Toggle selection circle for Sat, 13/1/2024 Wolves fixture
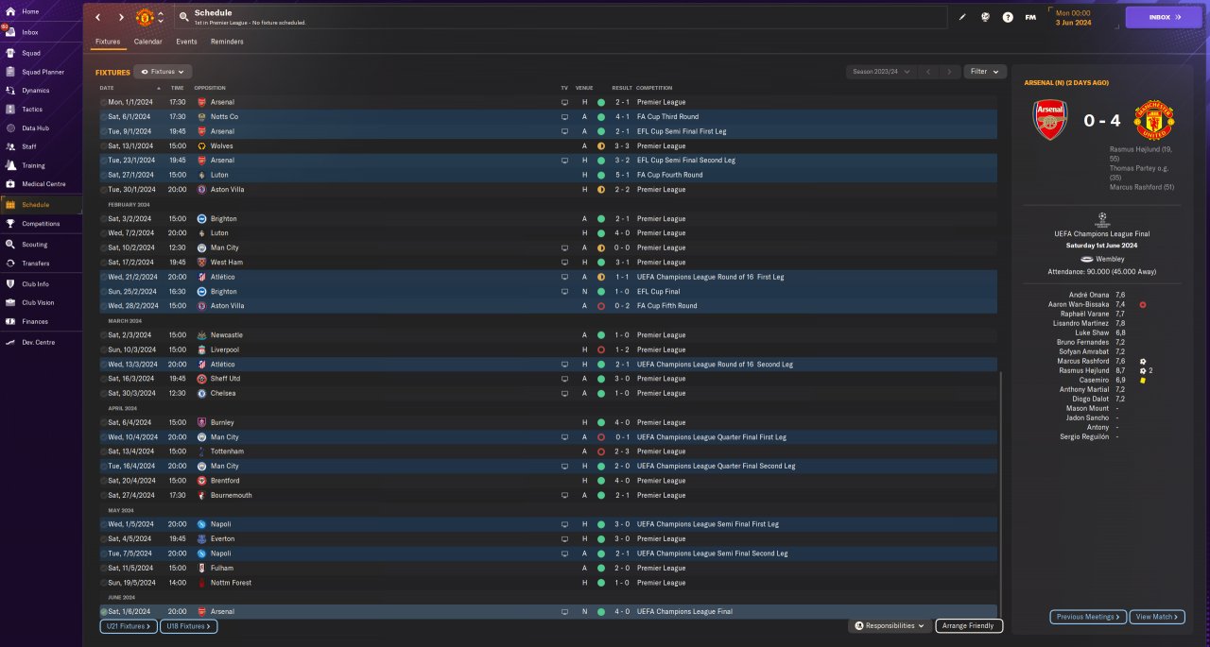This screenshot has height=647, width=1210. (x=104, y=146)
